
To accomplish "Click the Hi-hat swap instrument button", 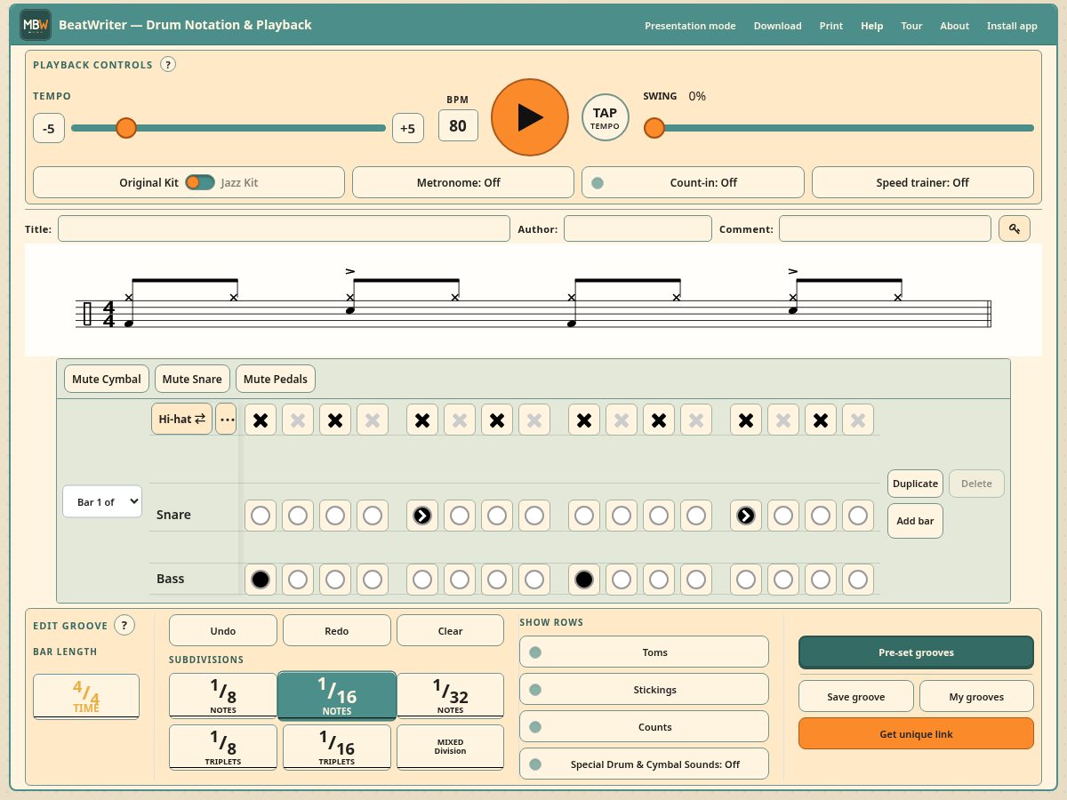I will (181, 419).
